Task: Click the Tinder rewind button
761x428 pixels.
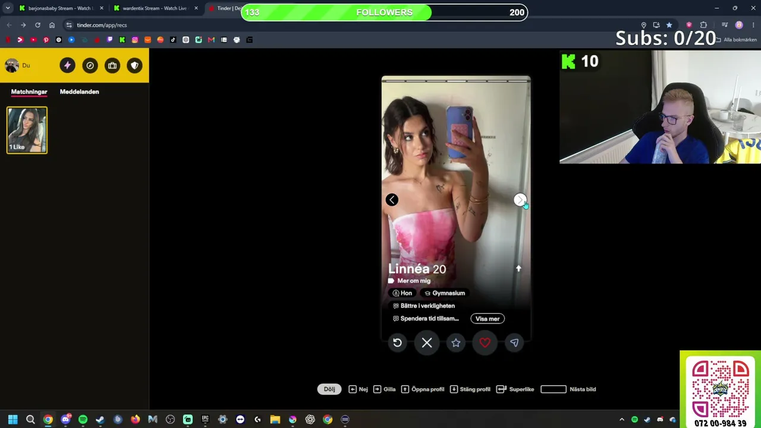Action: tap(397, 342)
